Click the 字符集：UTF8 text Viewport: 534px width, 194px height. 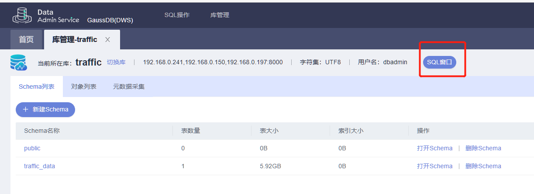[x=320, y=62]
